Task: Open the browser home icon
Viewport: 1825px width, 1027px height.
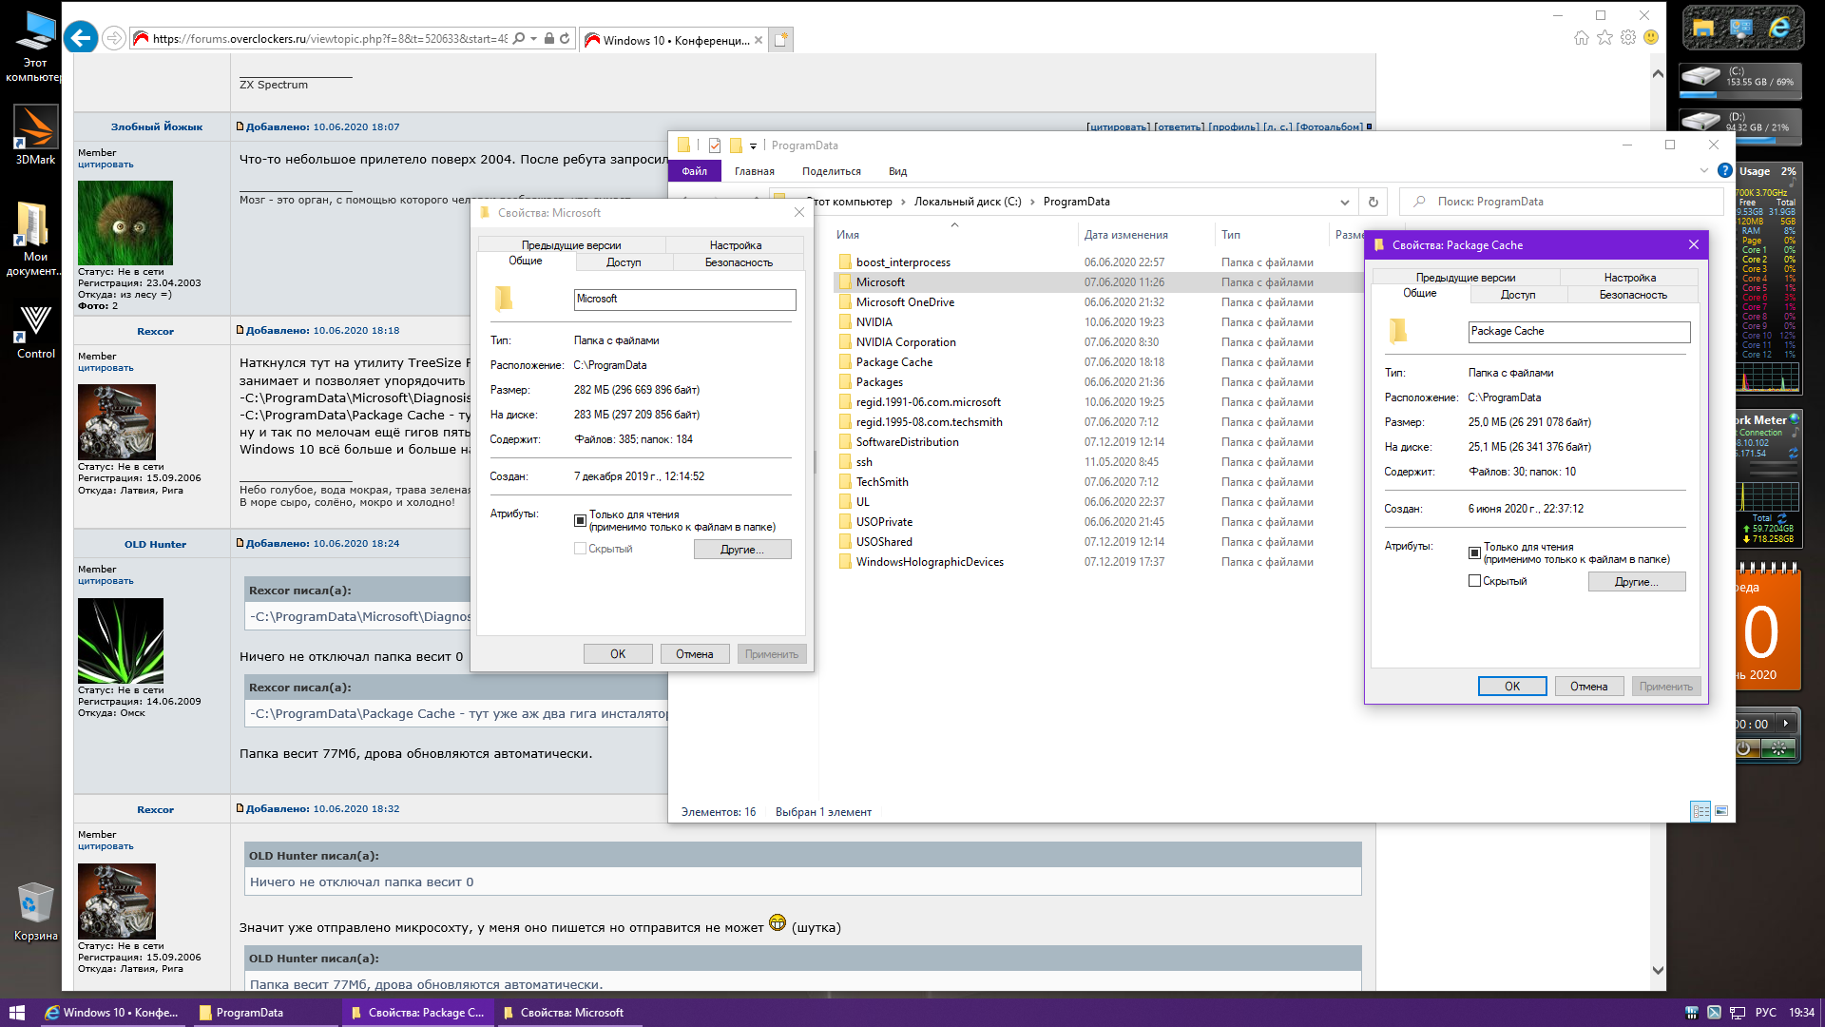Action: (1581, 38)
